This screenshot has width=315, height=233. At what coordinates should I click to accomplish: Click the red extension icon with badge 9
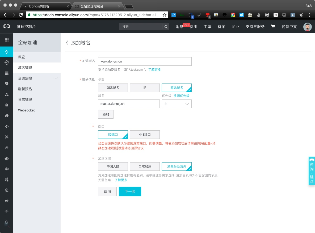click(208, 15)
